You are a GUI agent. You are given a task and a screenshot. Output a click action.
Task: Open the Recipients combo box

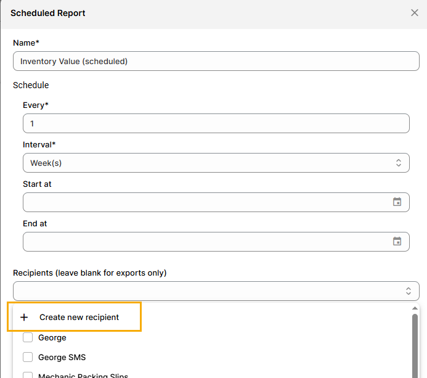(x=209, y=291)
